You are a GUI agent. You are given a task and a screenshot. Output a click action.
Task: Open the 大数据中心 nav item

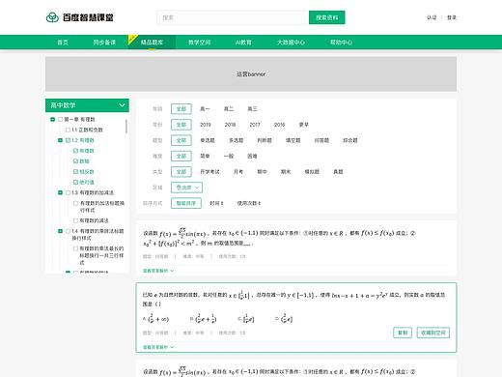coord(291,43)
